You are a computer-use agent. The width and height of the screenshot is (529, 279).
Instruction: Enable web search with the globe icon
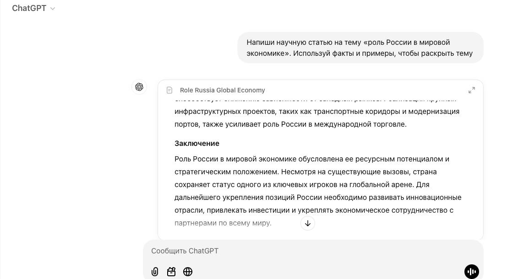[188, 272]
